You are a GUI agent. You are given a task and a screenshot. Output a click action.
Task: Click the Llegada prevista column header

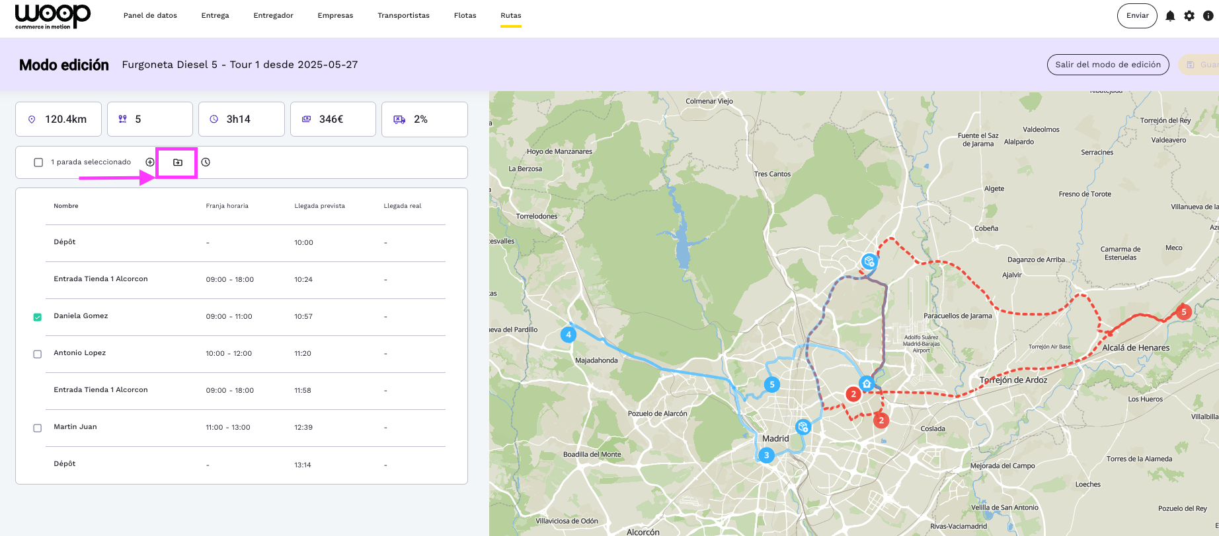[320, 206]
